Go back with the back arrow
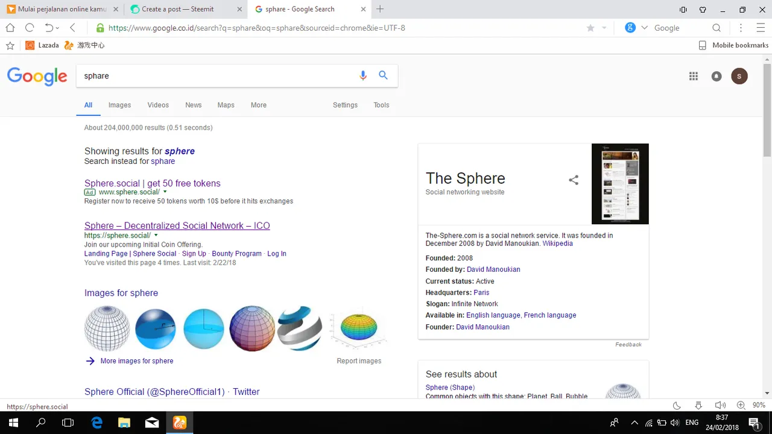772x434 pixels. coord(72,28)
